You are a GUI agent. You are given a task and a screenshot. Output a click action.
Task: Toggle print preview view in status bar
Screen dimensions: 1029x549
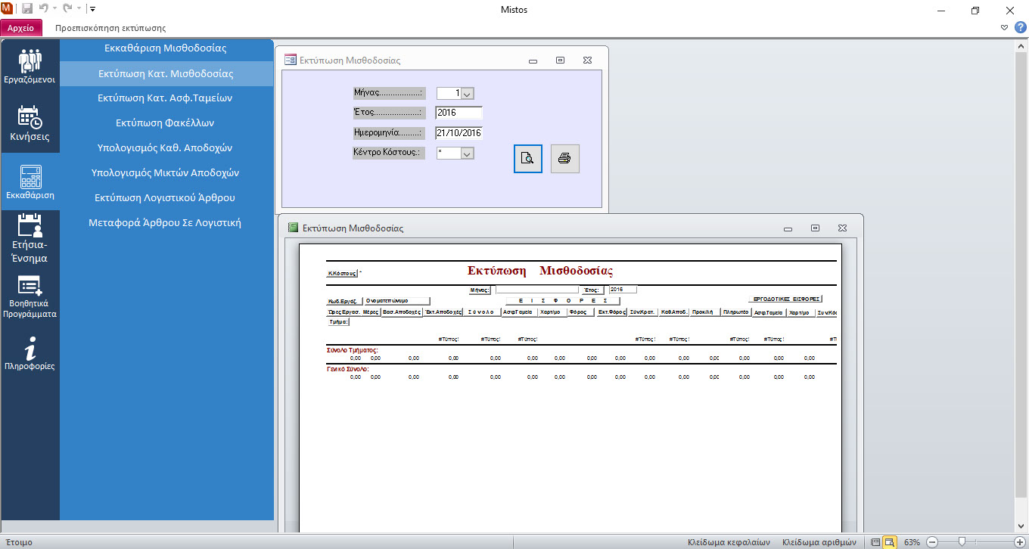pyautogui.click(x=890, y=542)
